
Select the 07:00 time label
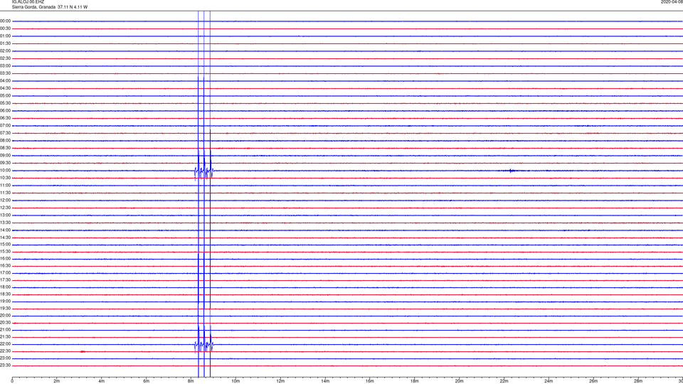pyautogui.click(x=5, y=125)
